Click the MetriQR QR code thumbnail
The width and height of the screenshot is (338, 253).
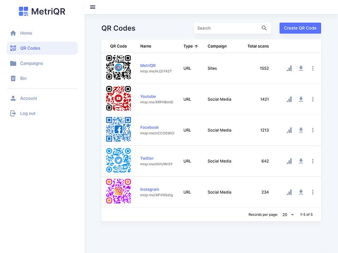coord(118,67)
